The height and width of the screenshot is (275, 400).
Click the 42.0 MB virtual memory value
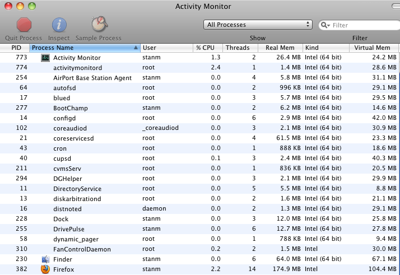click(x=384, y=118)
